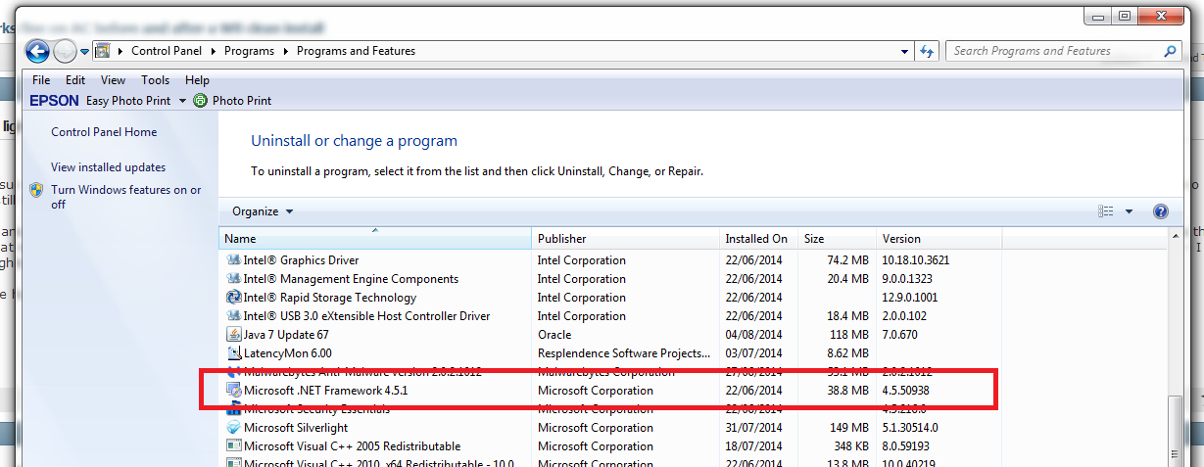The height and width of the screenshot is (467, 1204).
Task: Open the Edit menu
Action: (x=75, y=80)
